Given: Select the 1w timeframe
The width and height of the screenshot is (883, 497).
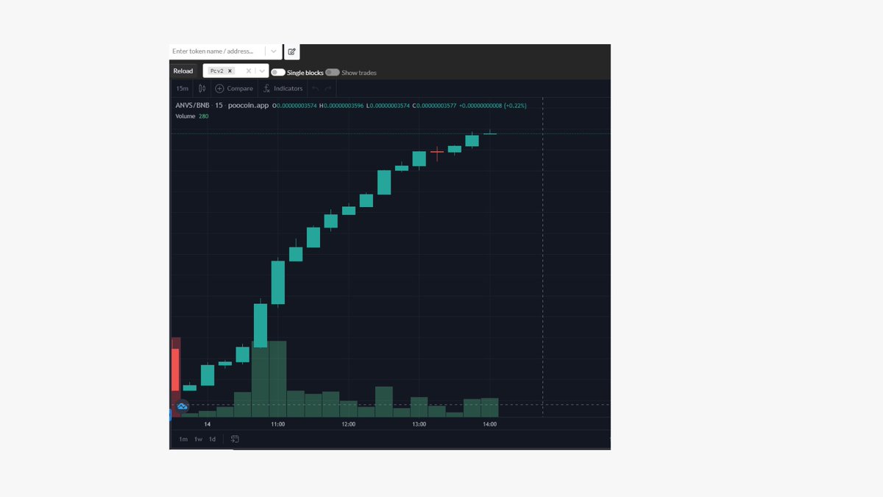Looking at the screenshot, I should coord(198,439).
